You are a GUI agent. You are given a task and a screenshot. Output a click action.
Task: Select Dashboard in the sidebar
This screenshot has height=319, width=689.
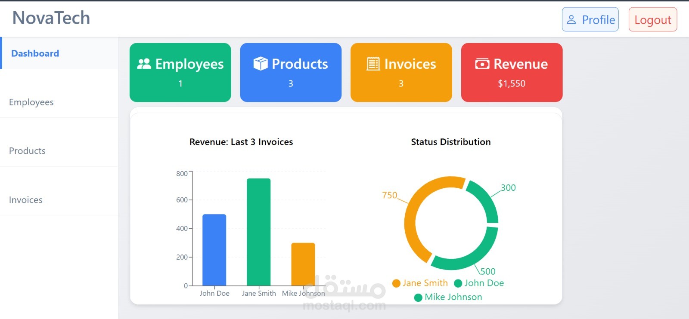(x=59, y=53)
